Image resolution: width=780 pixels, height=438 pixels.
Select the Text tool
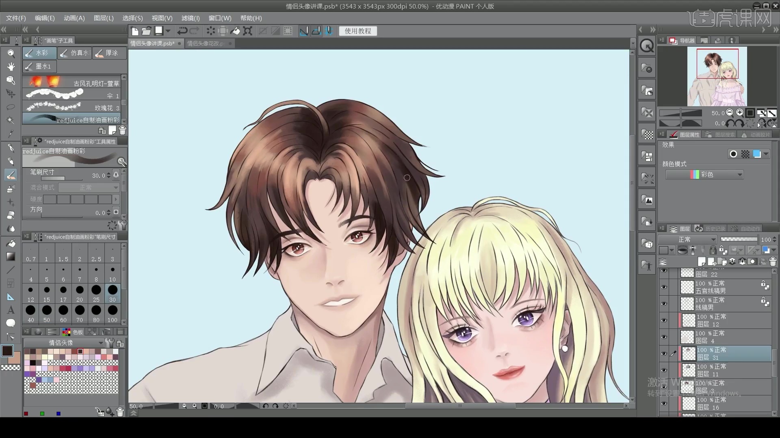[x=11, y=310]
